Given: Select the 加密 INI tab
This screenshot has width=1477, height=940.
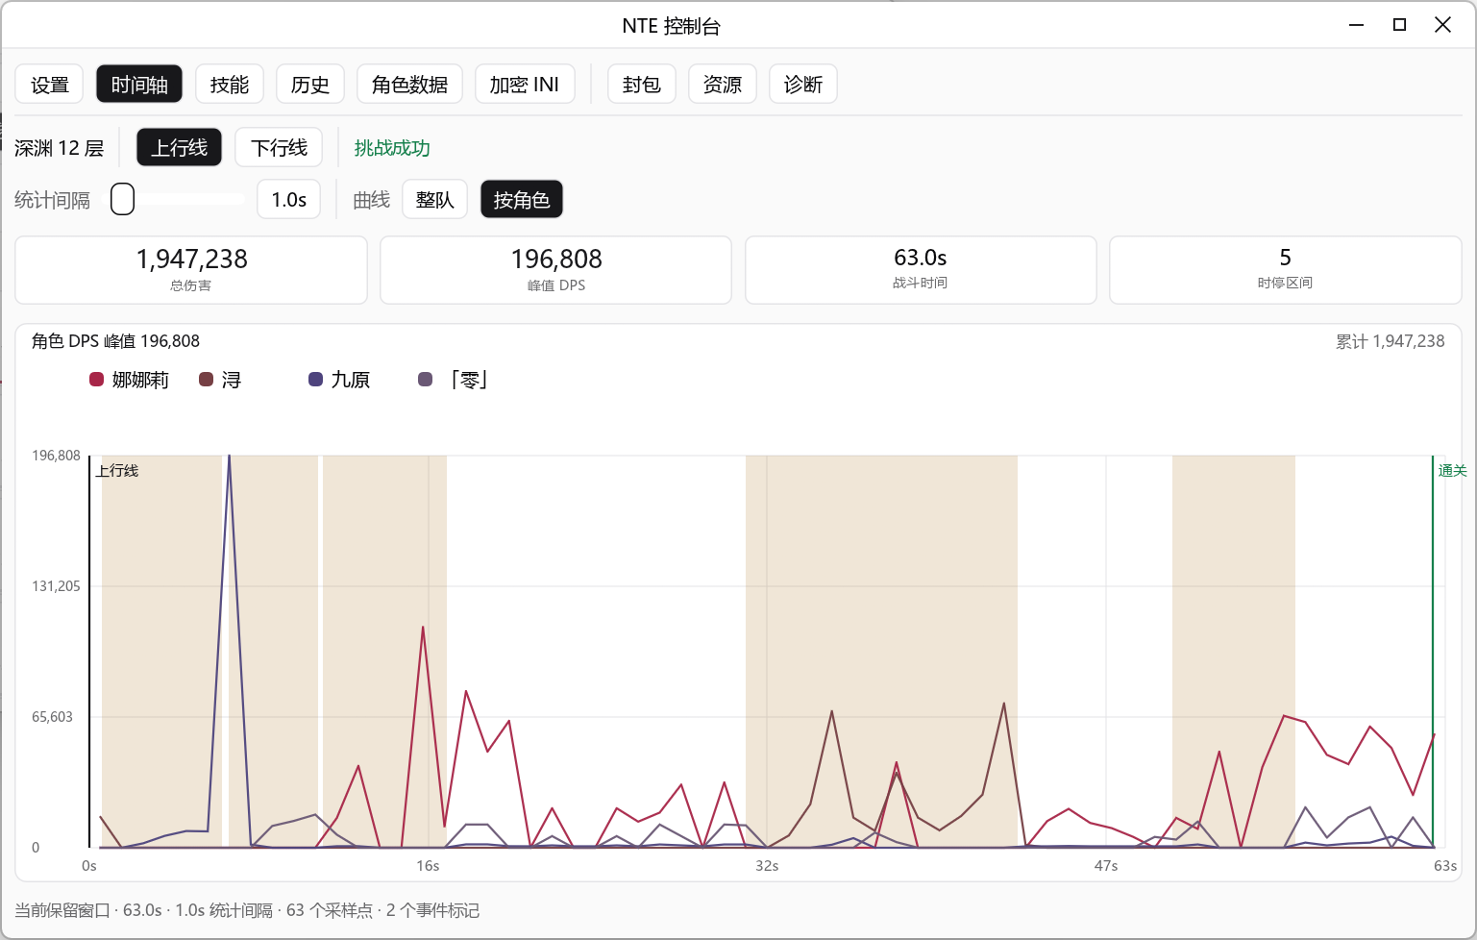Looking at the screenshot, I should click(525, 85).
